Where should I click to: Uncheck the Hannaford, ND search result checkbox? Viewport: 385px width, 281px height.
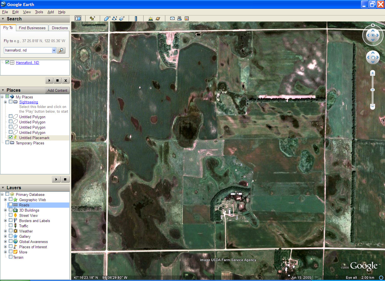pos(7,62)
